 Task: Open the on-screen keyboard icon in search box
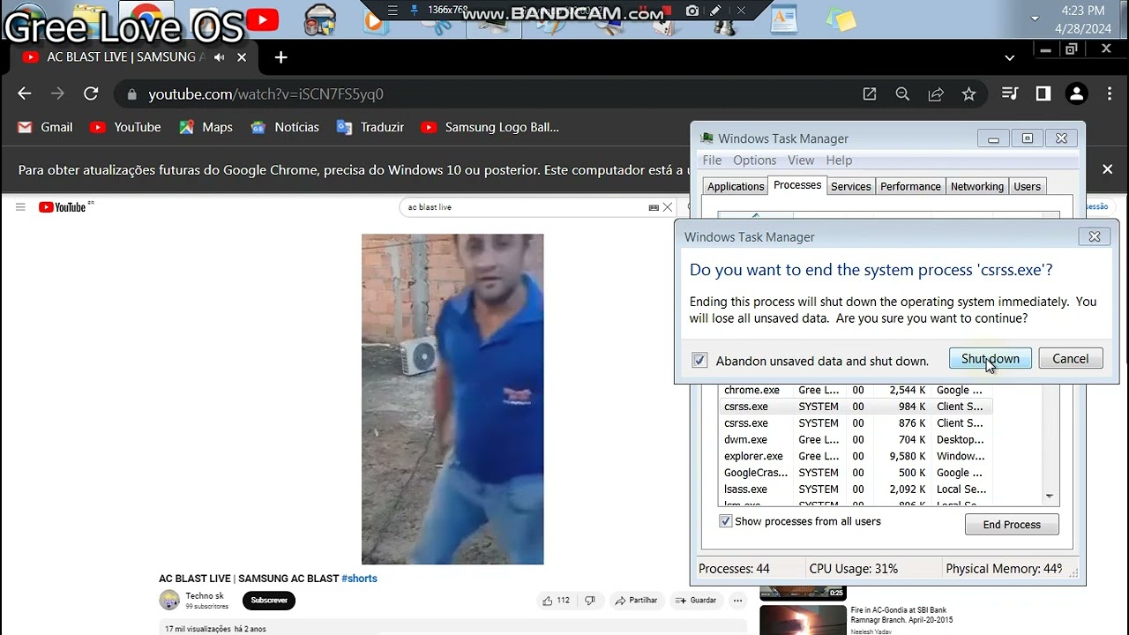(x=654, y=207)
